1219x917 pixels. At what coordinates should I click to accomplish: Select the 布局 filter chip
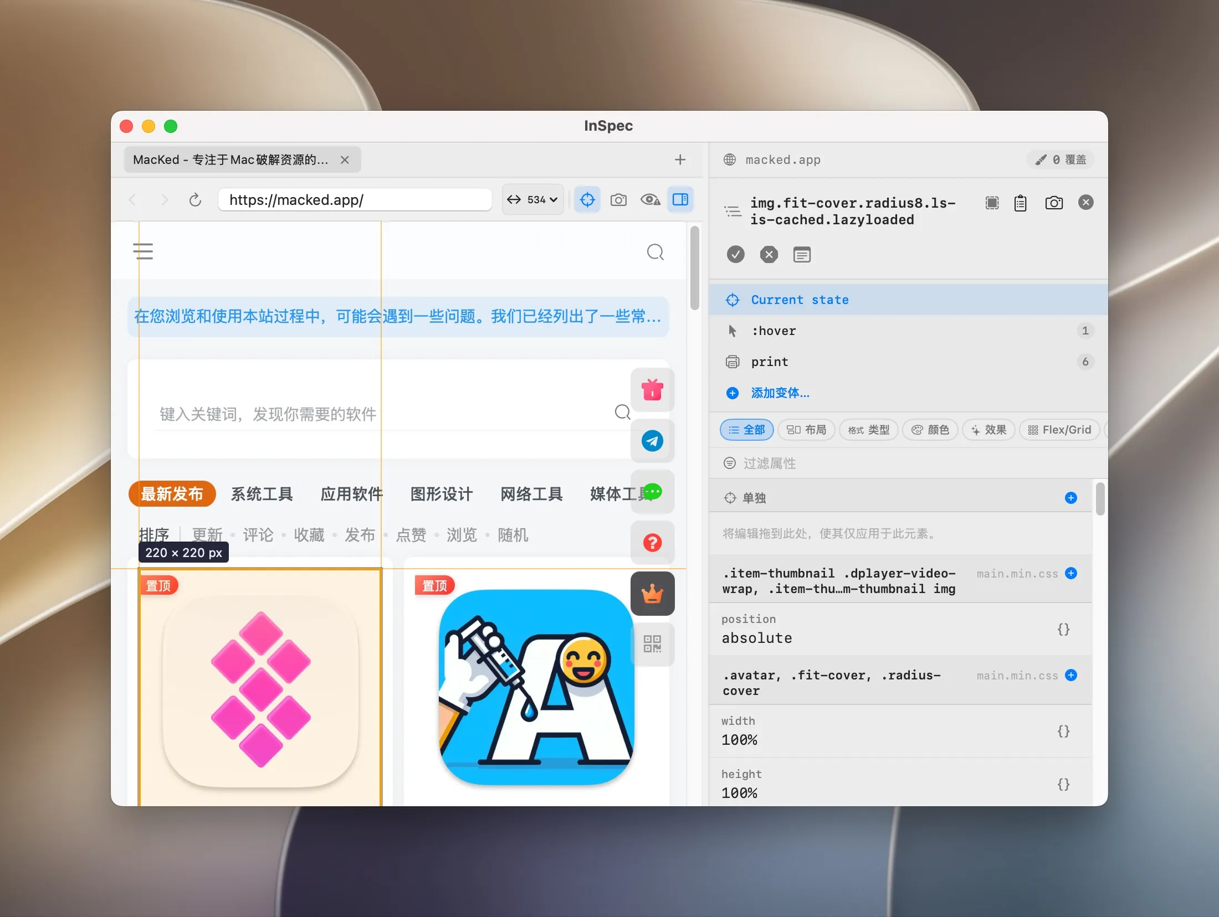pos(806,430)
